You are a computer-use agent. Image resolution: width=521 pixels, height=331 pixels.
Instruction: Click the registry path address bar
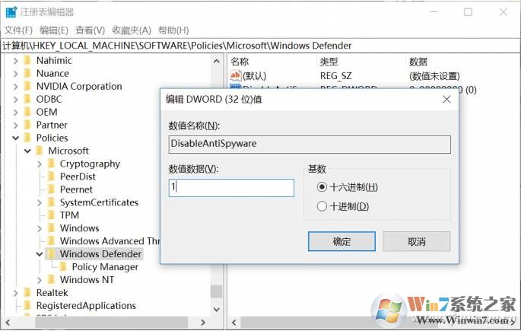pyautogui.click(x=260, y=46)
